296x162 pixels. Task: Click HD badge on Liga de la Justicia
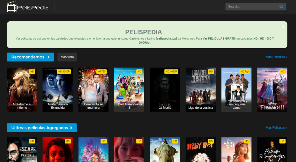[x=211, y=72]
